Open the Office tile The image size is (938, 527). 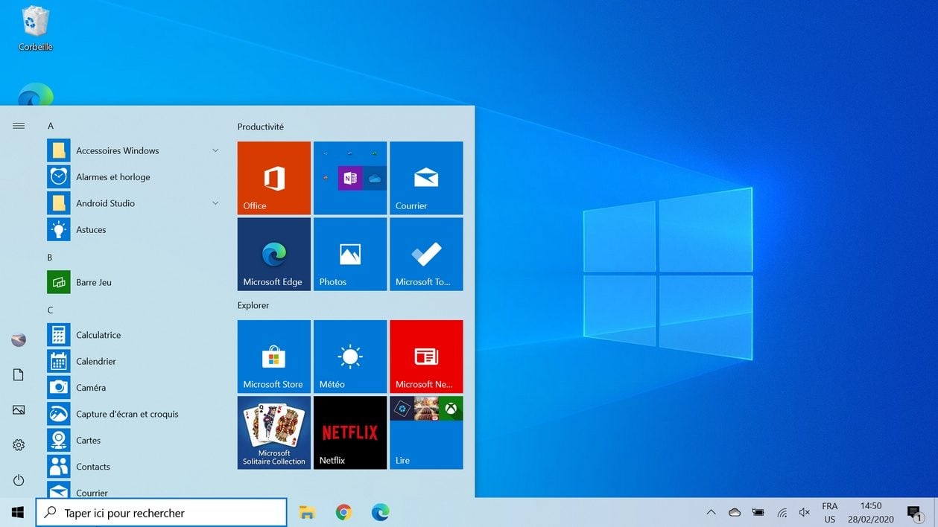click(x=273, y=178)
